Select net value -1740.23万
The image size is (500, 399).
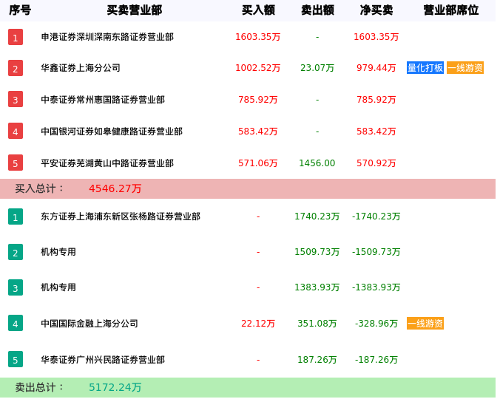pos(376,216)
